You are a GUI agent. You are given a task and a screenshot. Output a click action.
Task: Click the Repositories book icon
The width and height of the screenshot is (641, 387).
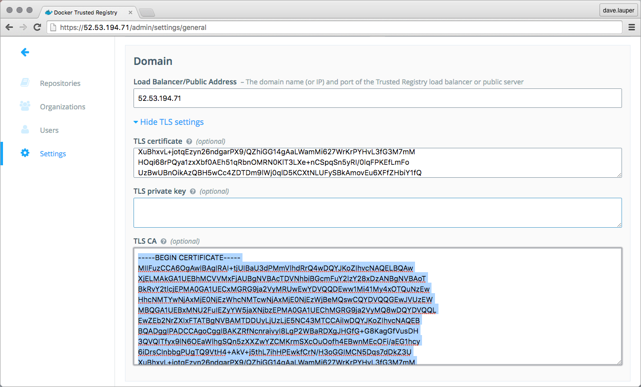(24, 83)
